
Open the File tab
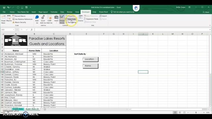(4, 12)
